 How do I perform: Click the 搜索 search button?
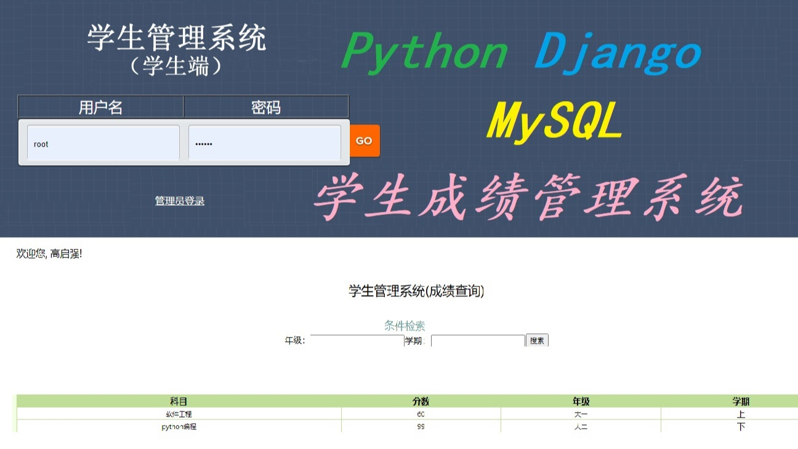537,341
